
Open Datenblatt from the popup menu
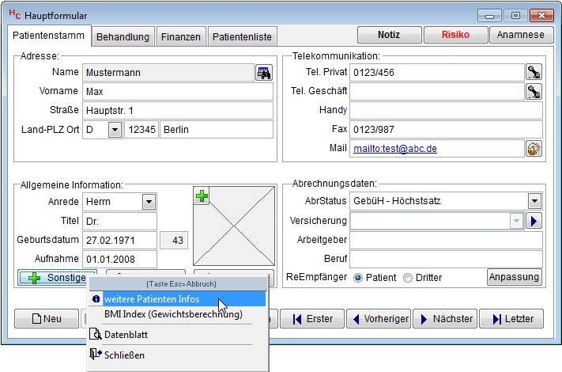coord(126,335)
